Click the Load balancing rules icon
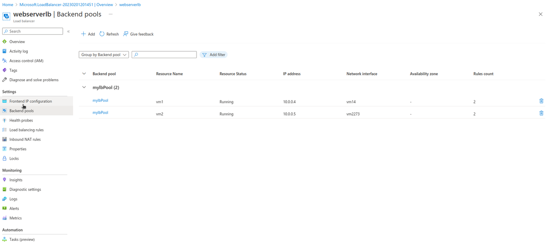Viewport: 547px width, 246px height. pos(5,130)
